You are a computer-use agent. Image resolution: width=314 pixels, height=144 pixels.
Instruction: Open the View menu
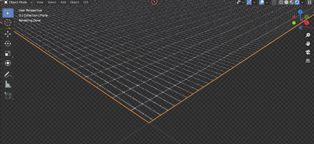(40, 2)
